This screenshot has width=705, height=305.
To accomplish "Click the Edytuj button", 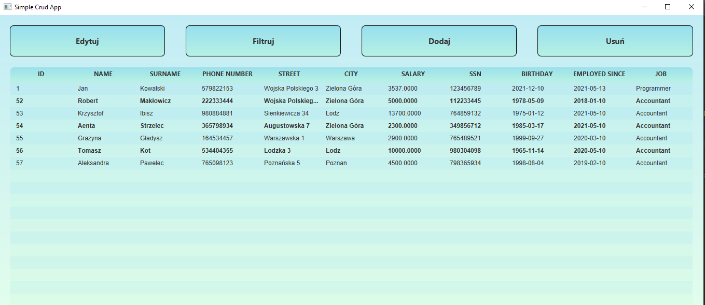I will [87, 40].
